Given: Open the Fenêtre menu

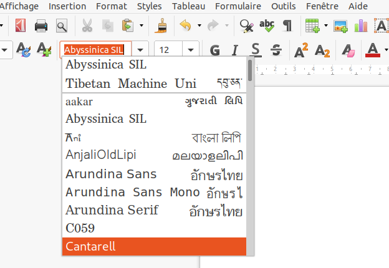Looking at the screenshot, I should pos(322,6).
